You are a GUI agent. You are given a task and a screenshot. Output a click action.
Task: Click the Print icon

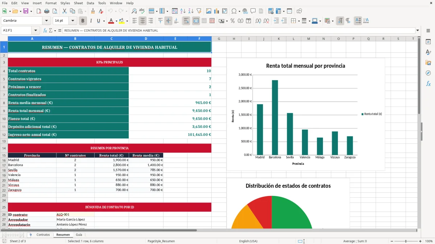pyautogui.click(x=47, y=11)
